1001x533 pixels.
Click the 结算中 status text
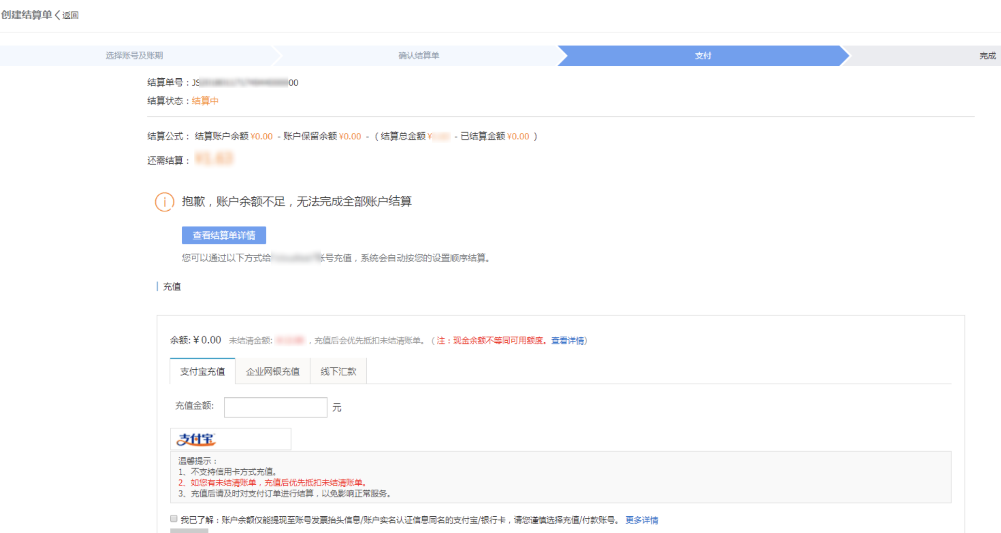pyautogui.click(x=205, y=101)
